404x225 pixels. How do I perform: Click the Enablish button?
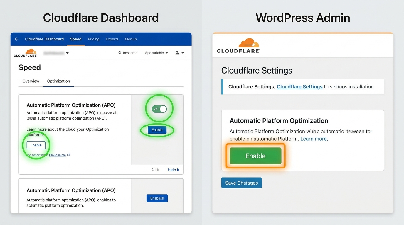pyautogui.click(x=157, y=198)
